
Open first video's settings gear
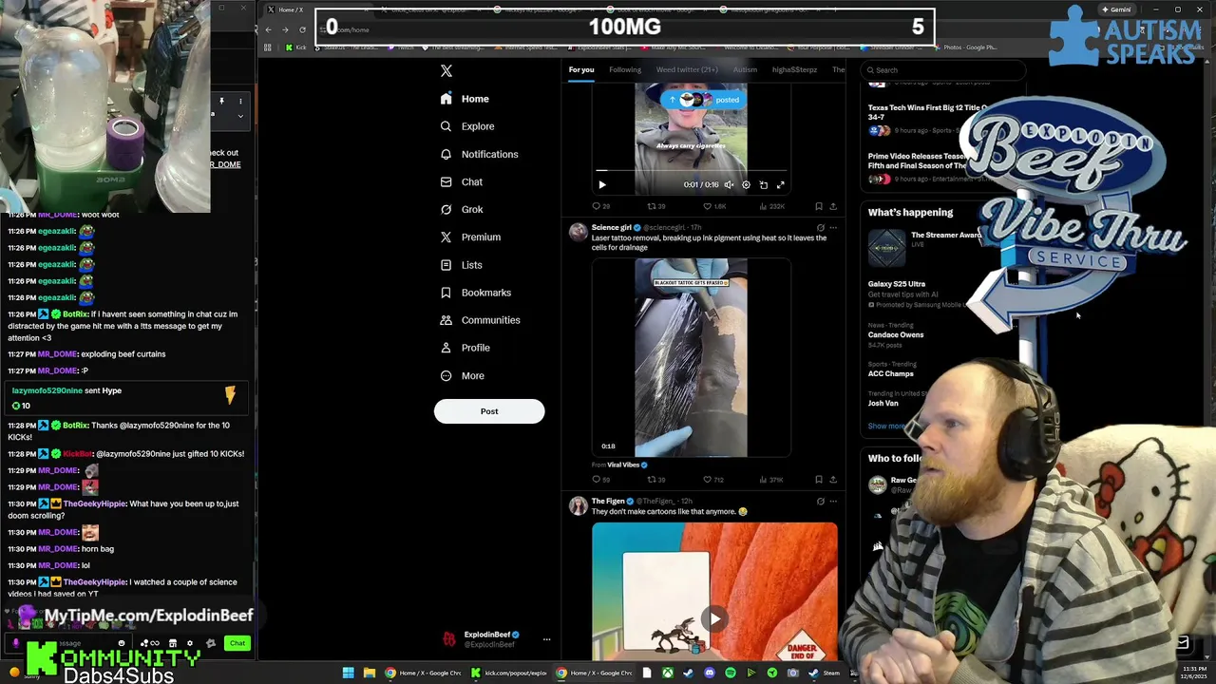(746, 185)
